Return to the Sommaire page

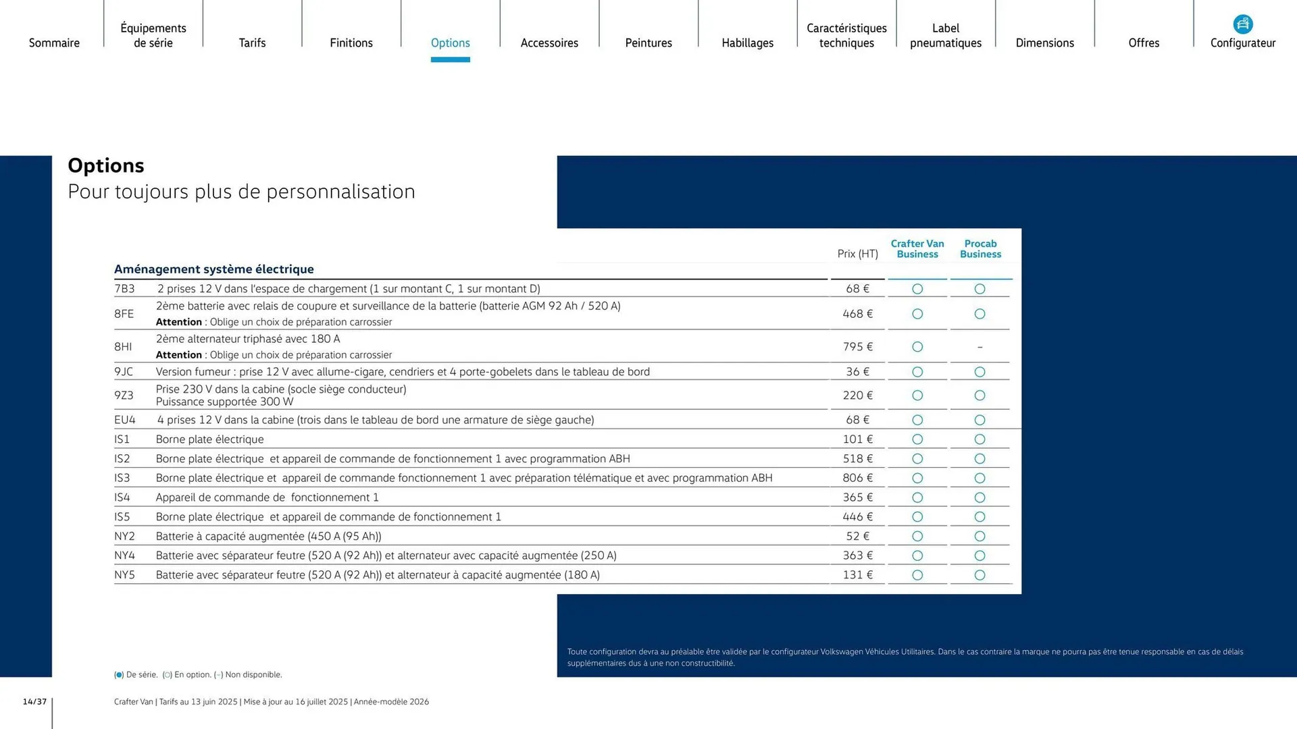click(x=54, y=43)
